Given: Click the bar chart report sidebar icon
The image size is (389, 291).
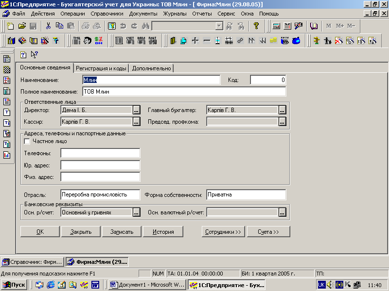Looking at the screenshot, I should pos(7,155).
